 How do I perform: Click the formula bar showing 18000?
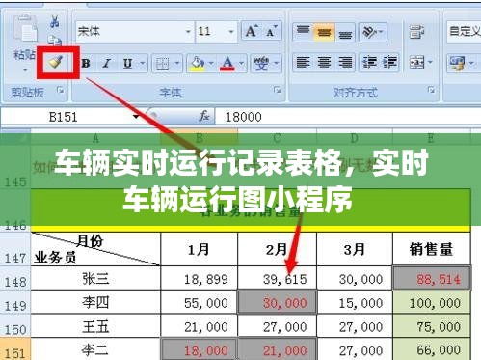pyautogui.click(x=348, y=117)
